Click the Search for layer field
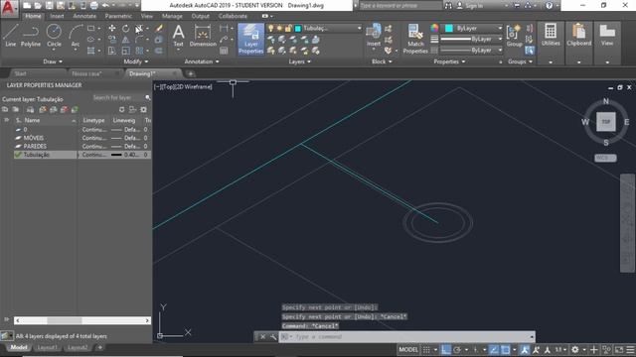 118,98
